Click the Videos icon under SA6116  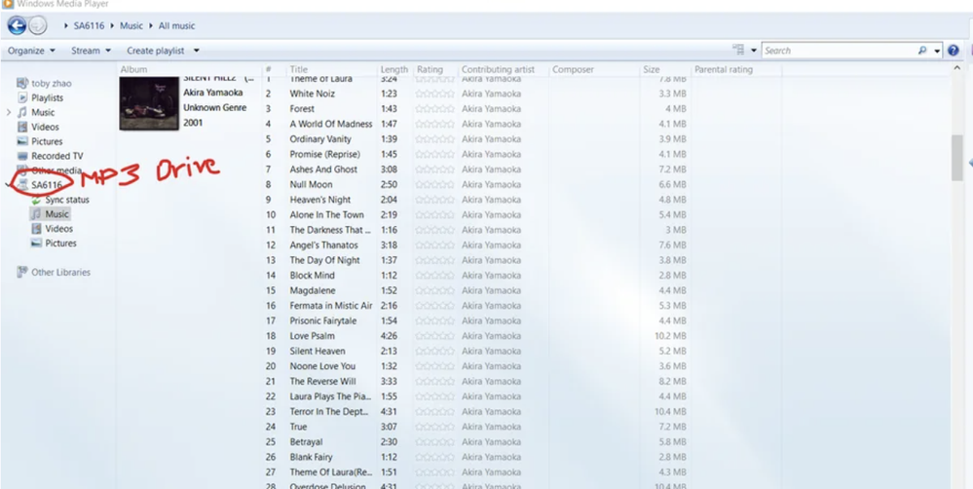[36, 229]
